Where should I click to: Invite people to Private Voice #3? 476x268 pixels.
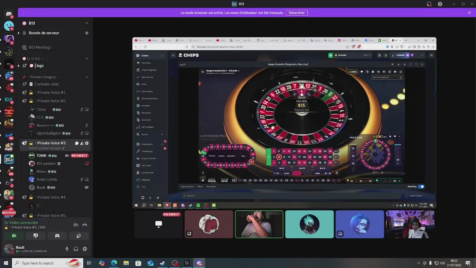tap(82, 143)
